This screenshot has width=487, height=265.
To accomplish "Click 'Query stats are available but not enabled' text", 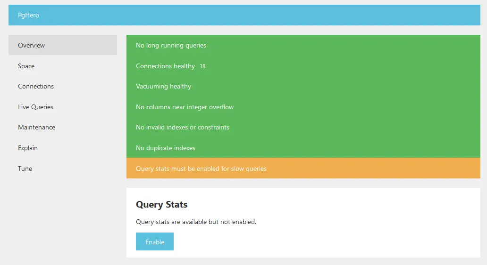I will point(196,222).
